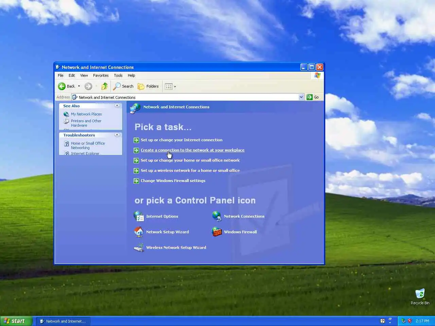
Task: Open Home or Small Office Networking troubleshooter
Action: 88,145
